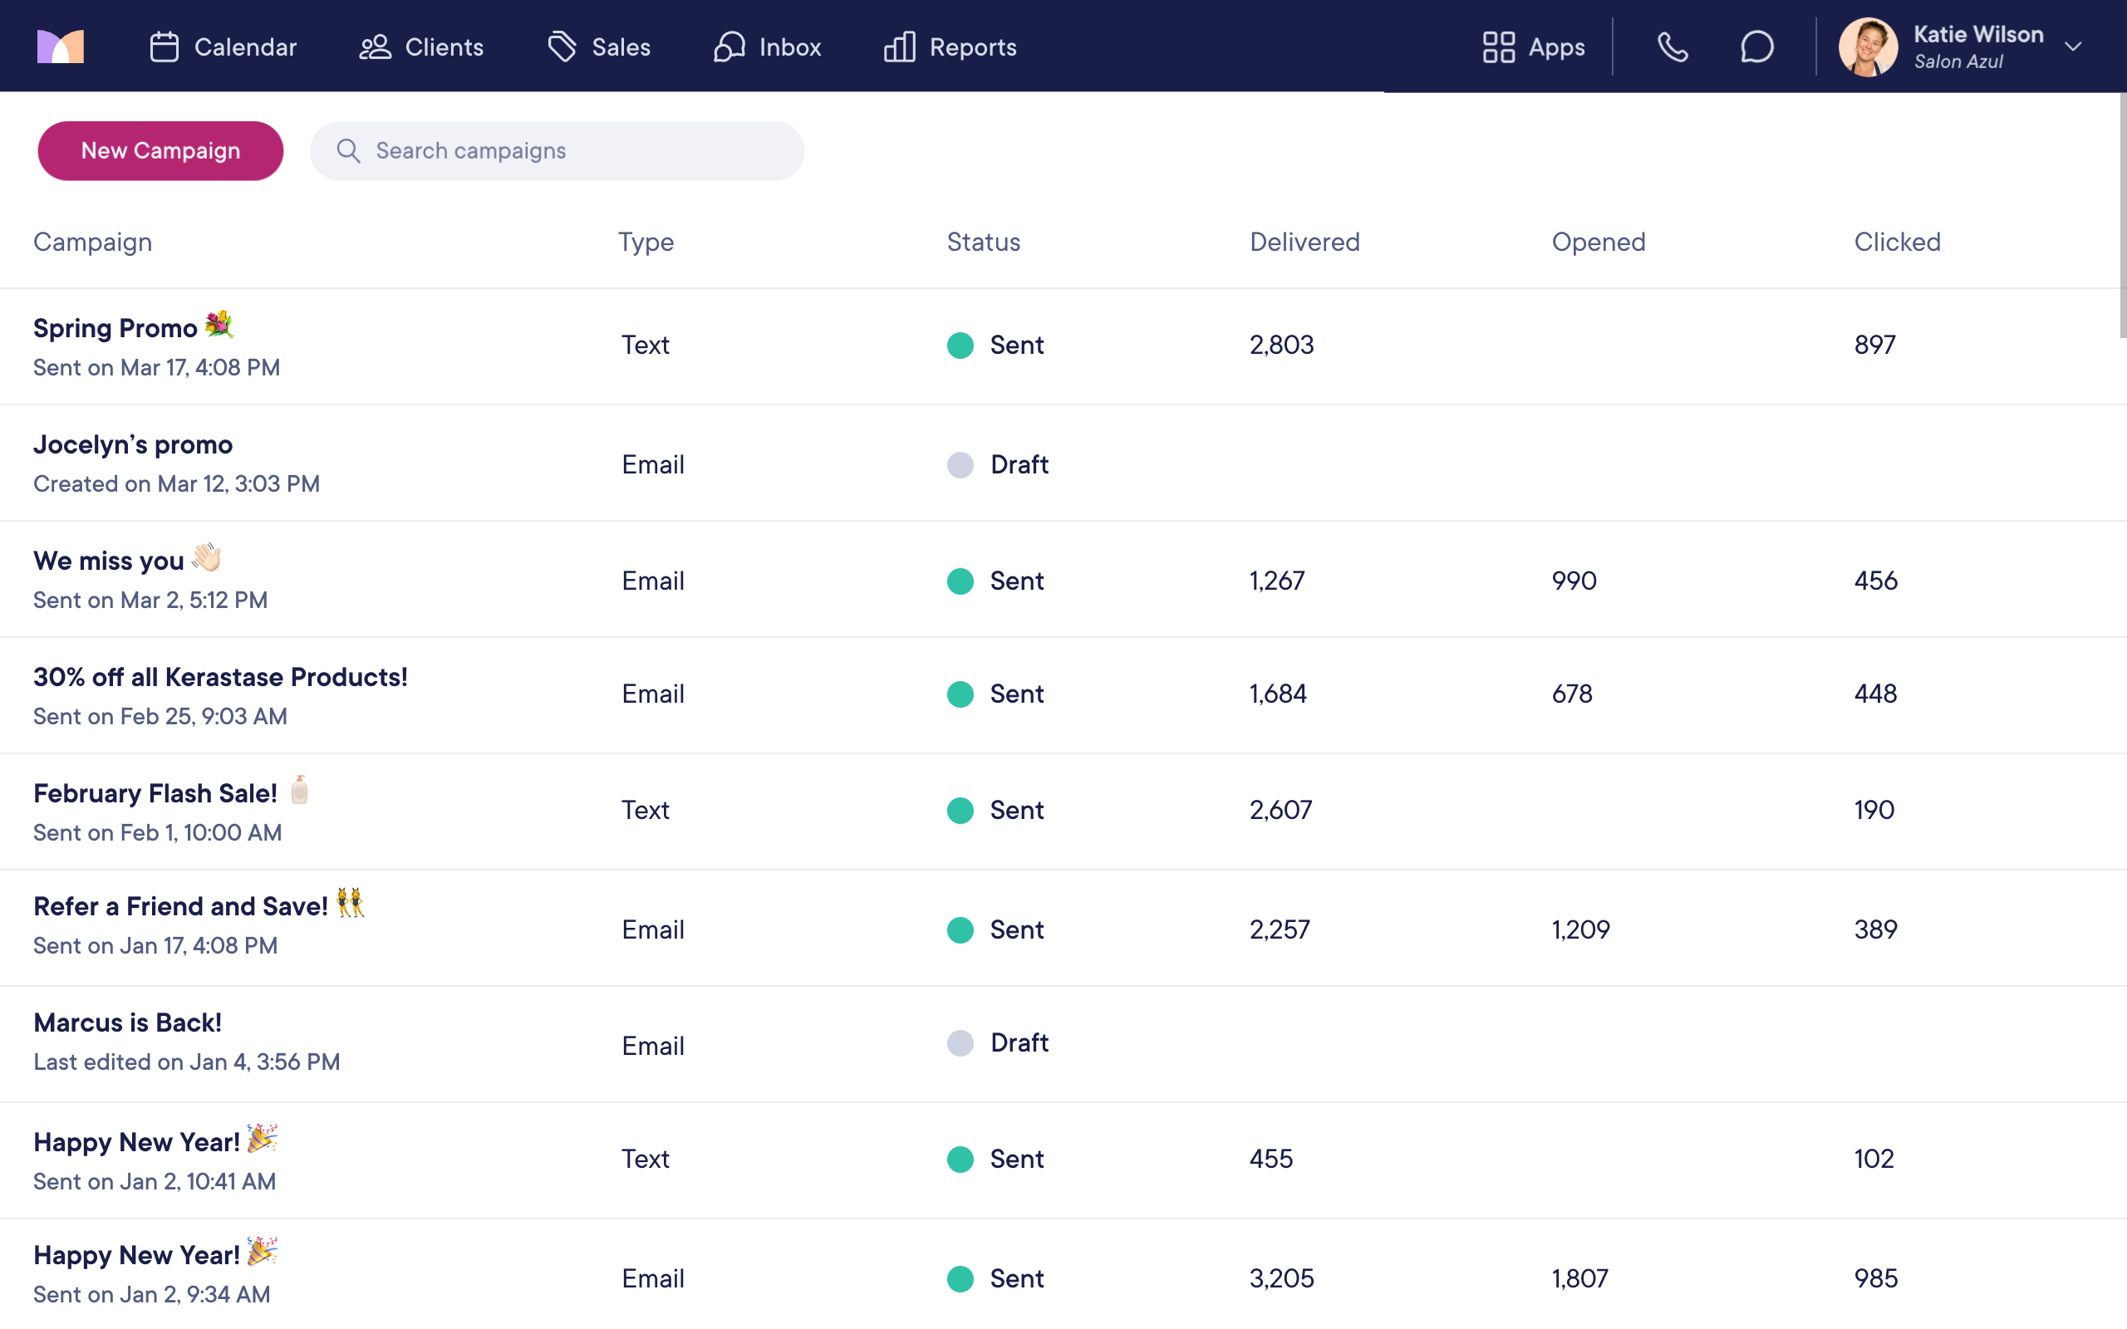Select the Reports menu label
2127x1329 pixels.
pyautogui.click(x=972, y=47)
